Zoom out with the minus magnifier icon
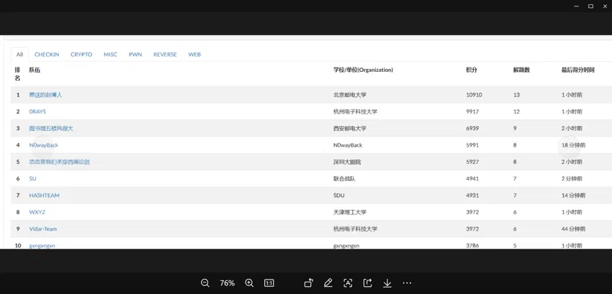Screen dimensions: 612x294 (x=205, y=283)
